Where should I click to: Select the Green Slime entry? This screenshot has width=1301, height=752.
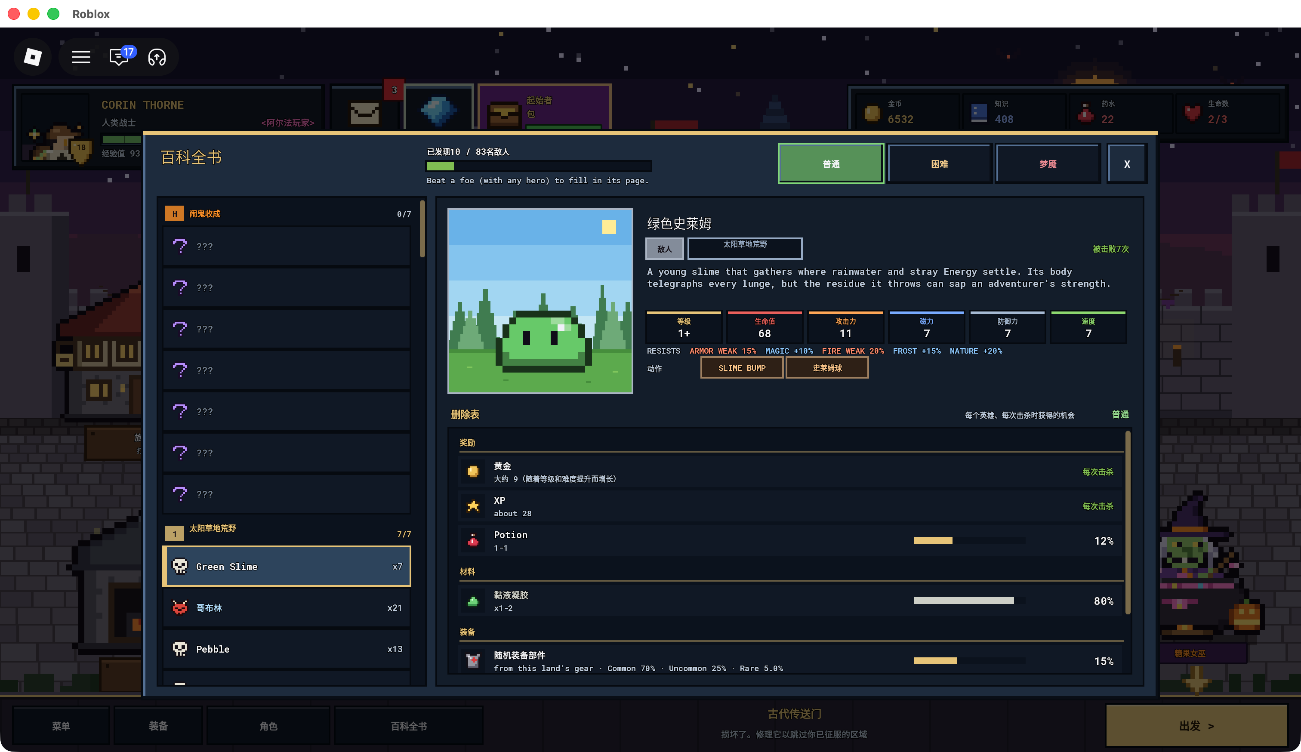(x=287, y=566)
